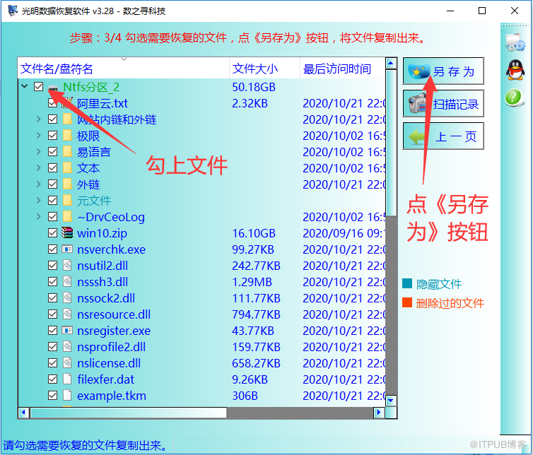Toggle checkbox for nsutil2.dll

tap(52, 266)
